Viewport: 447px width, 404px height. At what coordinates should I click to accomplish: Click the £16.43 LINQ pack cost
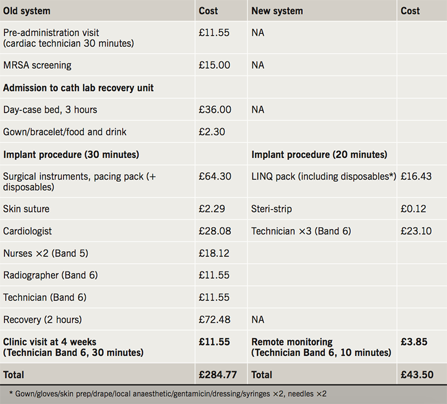[x=416, y=176]
